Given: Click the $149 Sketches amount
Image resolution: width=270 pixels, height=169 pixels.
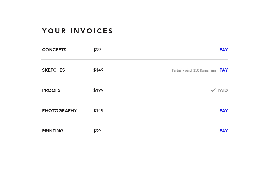Looking at the screenshot, I should click(x=98, y=70).
